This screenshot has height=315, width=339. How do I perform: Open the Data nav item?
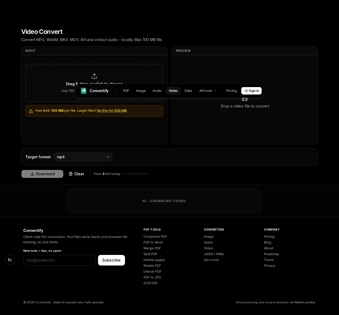188,91
